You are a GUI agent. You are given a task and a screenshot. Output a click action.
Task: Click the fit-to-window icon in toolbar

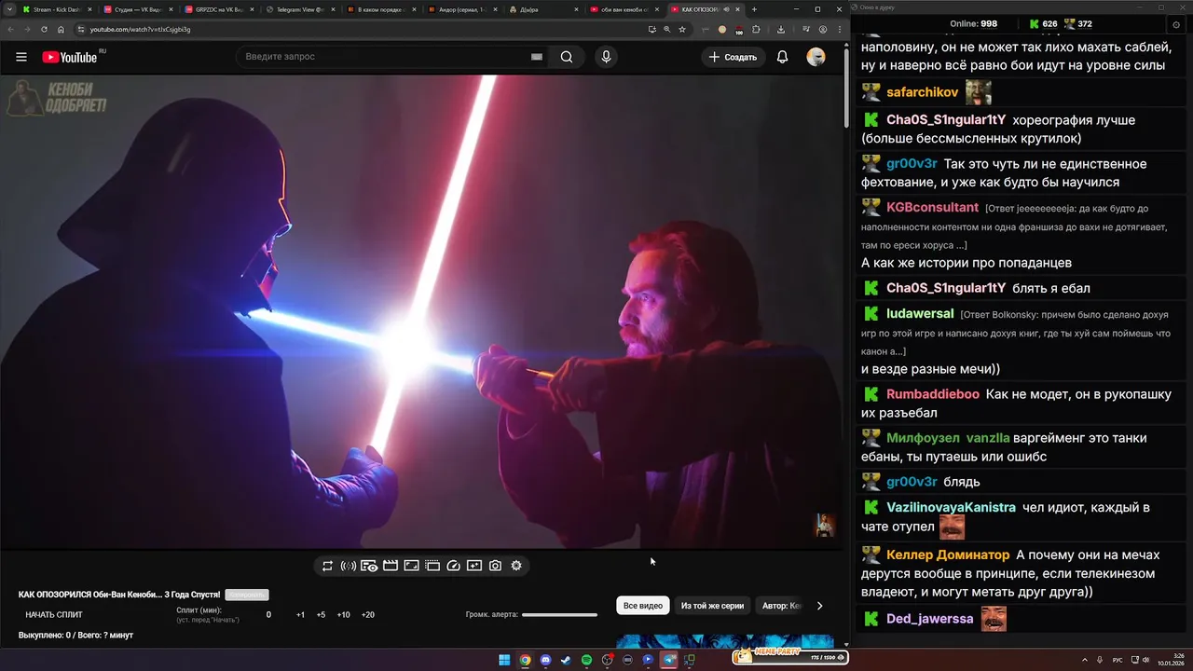[411, 566]
